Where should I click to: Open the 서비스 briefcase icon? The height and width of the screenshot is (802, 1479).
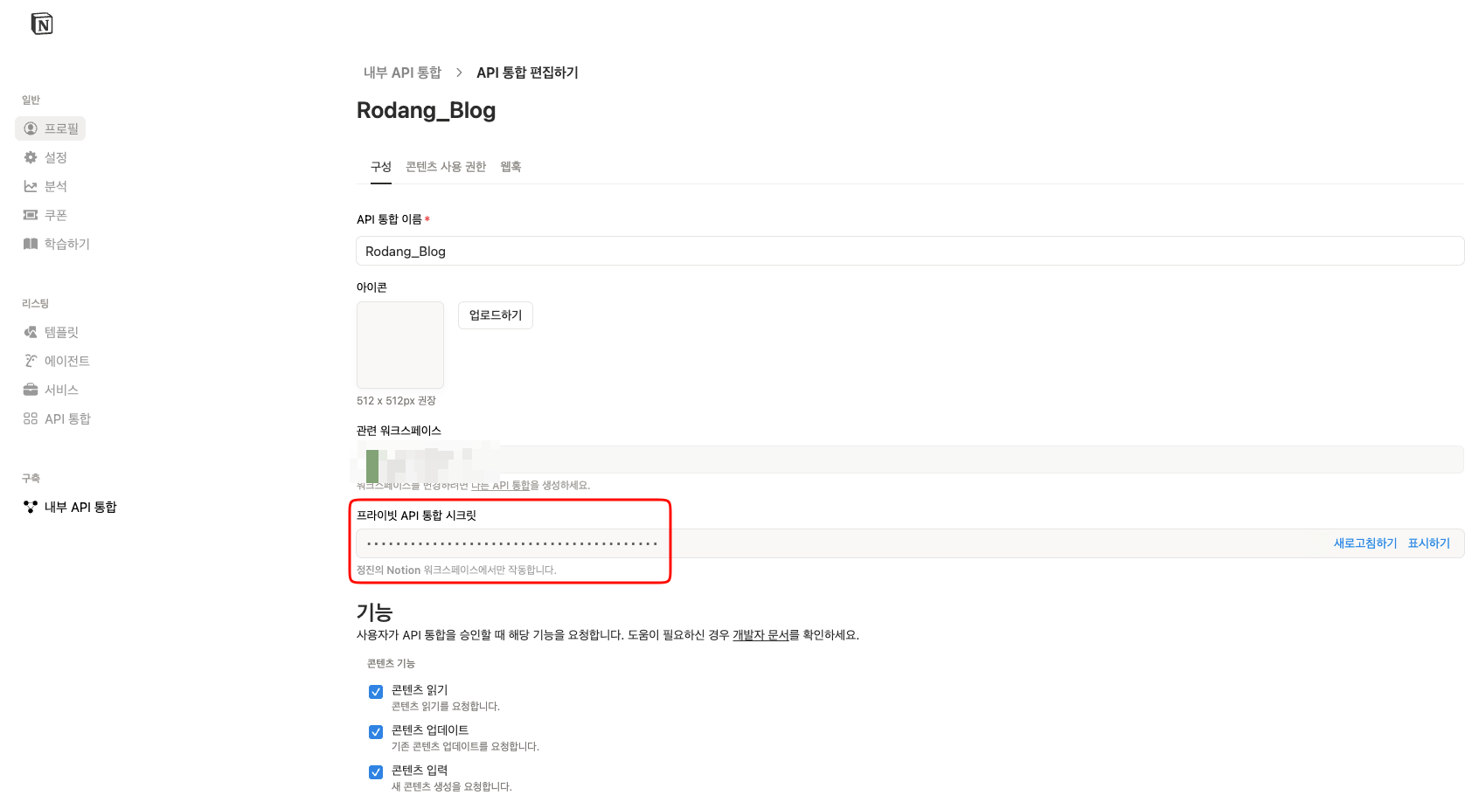[x=31, y=390]
